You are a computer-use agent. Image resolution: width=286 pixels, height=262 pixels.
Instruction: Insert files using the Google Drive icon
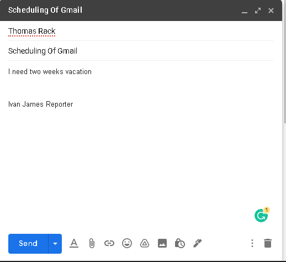pyautogui.click(x=145, y=243)
